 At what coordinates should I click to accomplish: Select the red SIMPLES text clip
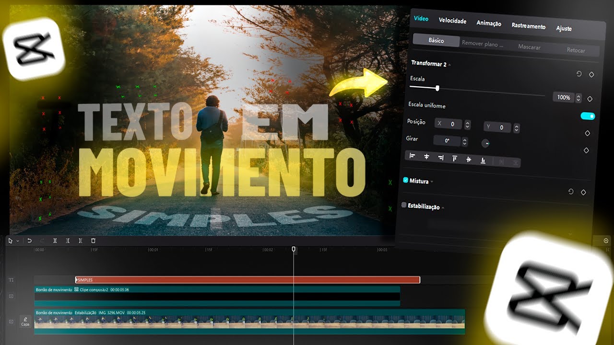click(x=248, y=280)
